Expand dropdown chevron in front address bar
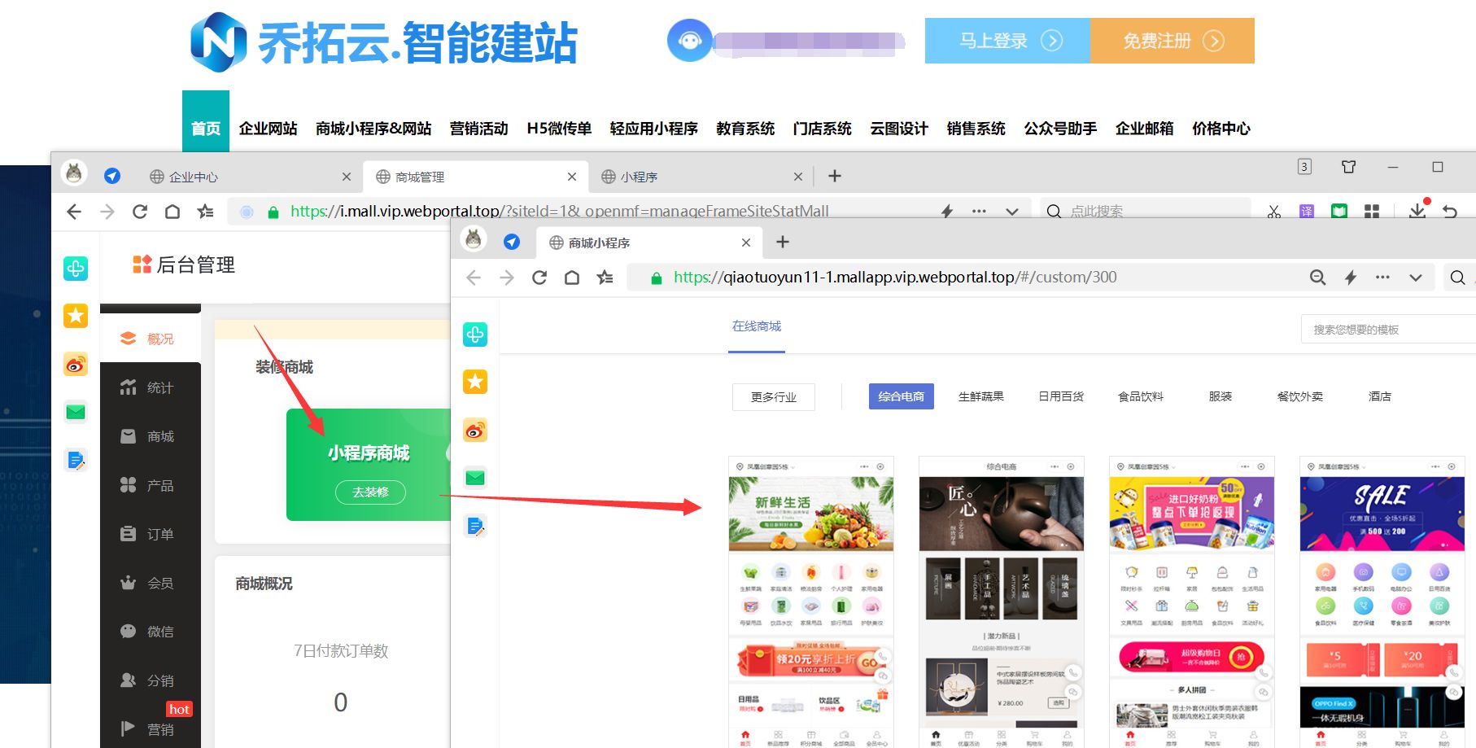 tap(1416, 278)
